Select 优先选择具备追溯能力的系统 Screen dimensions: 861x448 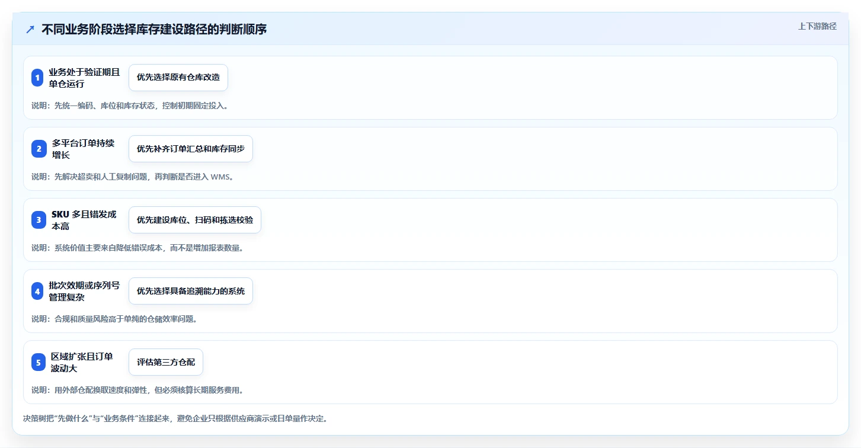click(191, 291)
